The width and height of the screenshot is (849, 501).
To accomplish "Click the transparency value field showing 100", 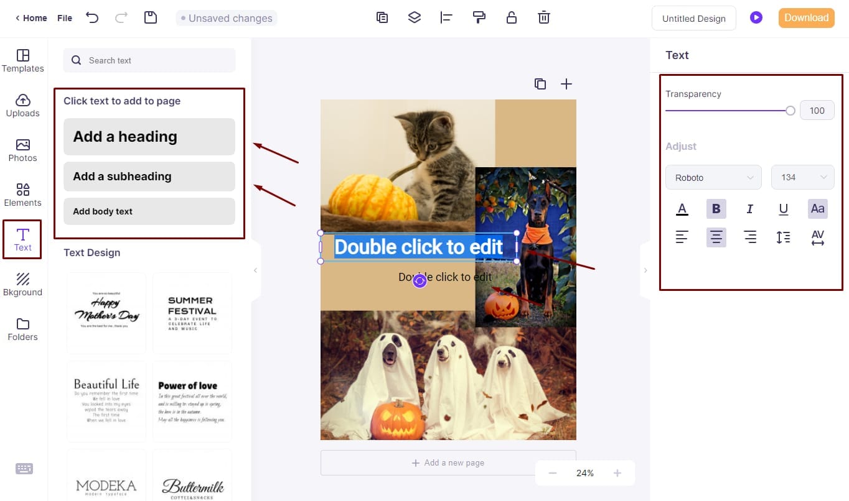I will pos(817,111).
